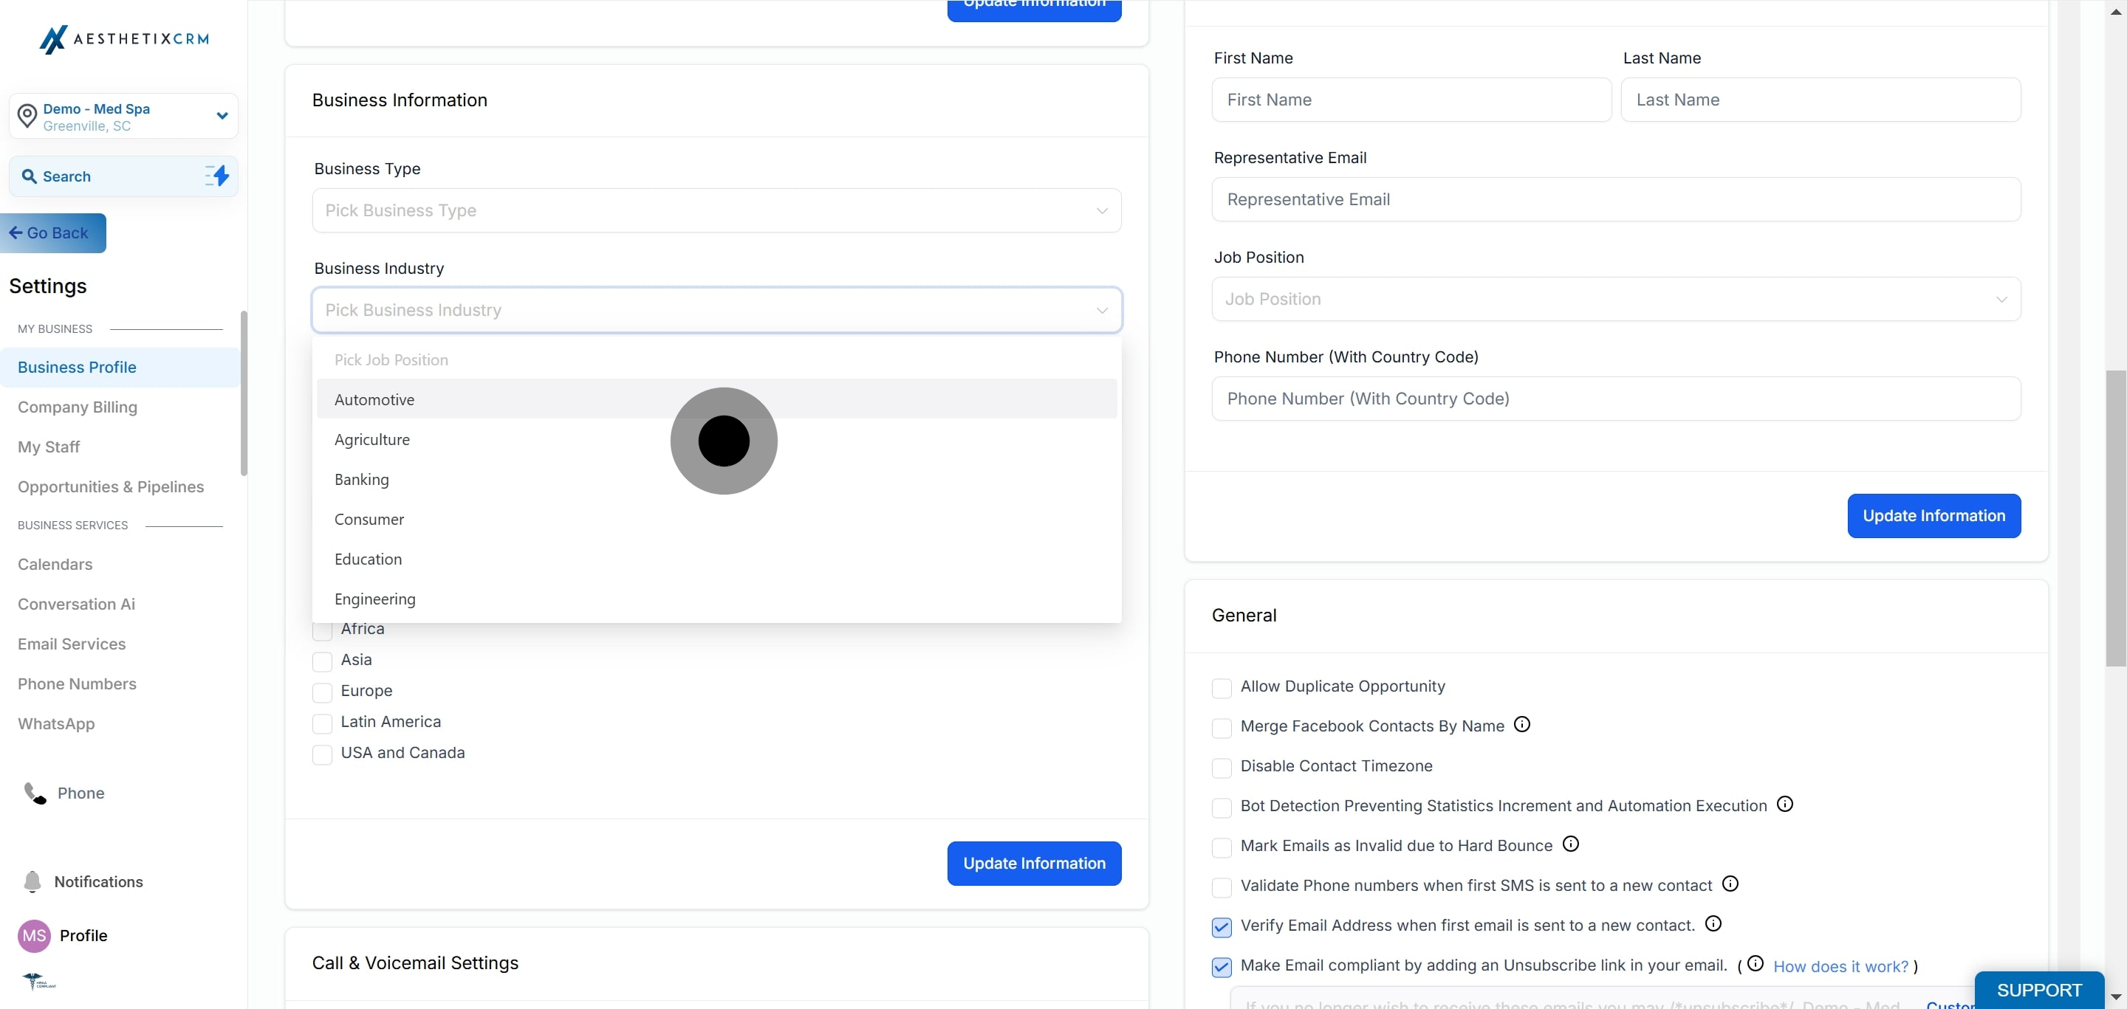This screenshot has width=2127, height=1009.
Task: Open the How does it work link
Action: [x=1840, y=966]
